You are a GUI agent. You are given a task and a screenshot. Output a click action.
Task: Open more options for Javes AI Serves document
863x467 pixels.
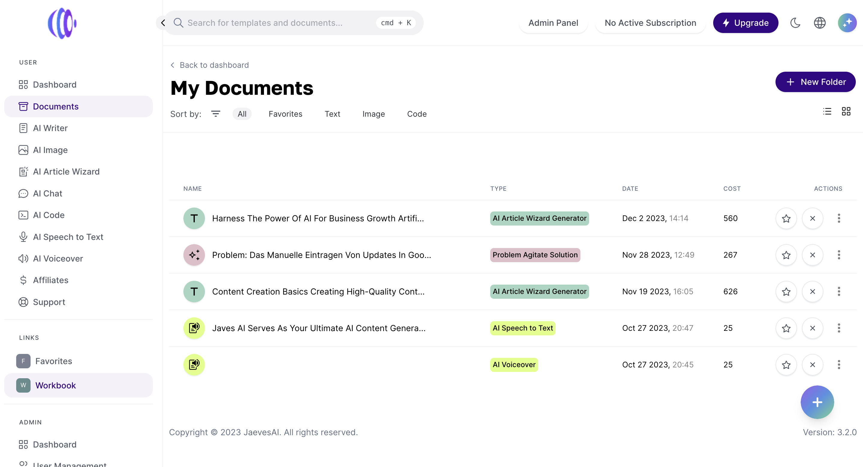[x=839, y=328]
